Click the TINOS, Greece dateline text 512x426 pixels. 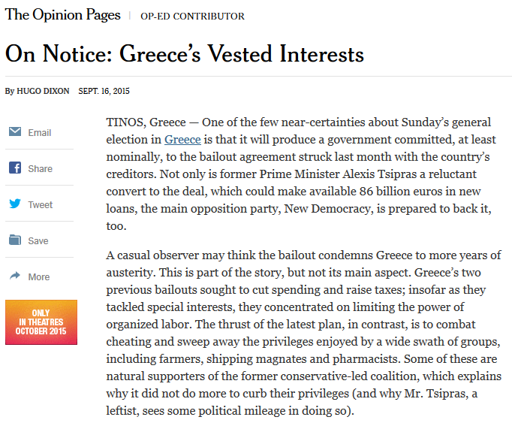(146, 122)
